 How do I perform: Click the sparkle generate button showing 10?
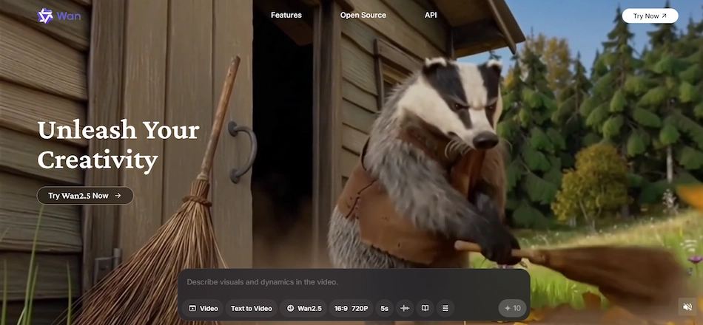[512, 308]
